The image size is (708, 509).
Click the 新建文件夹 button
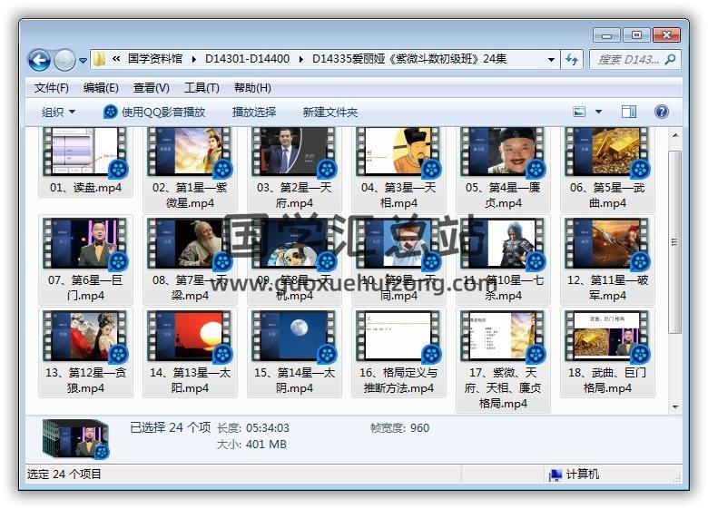[x=330, y=112]
